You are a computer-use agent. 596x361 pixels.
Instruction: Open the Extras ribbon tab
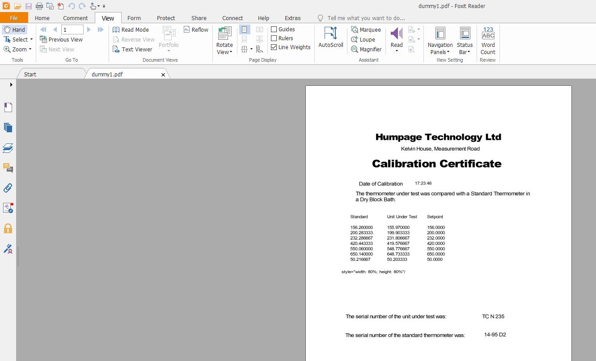(292, 18)
